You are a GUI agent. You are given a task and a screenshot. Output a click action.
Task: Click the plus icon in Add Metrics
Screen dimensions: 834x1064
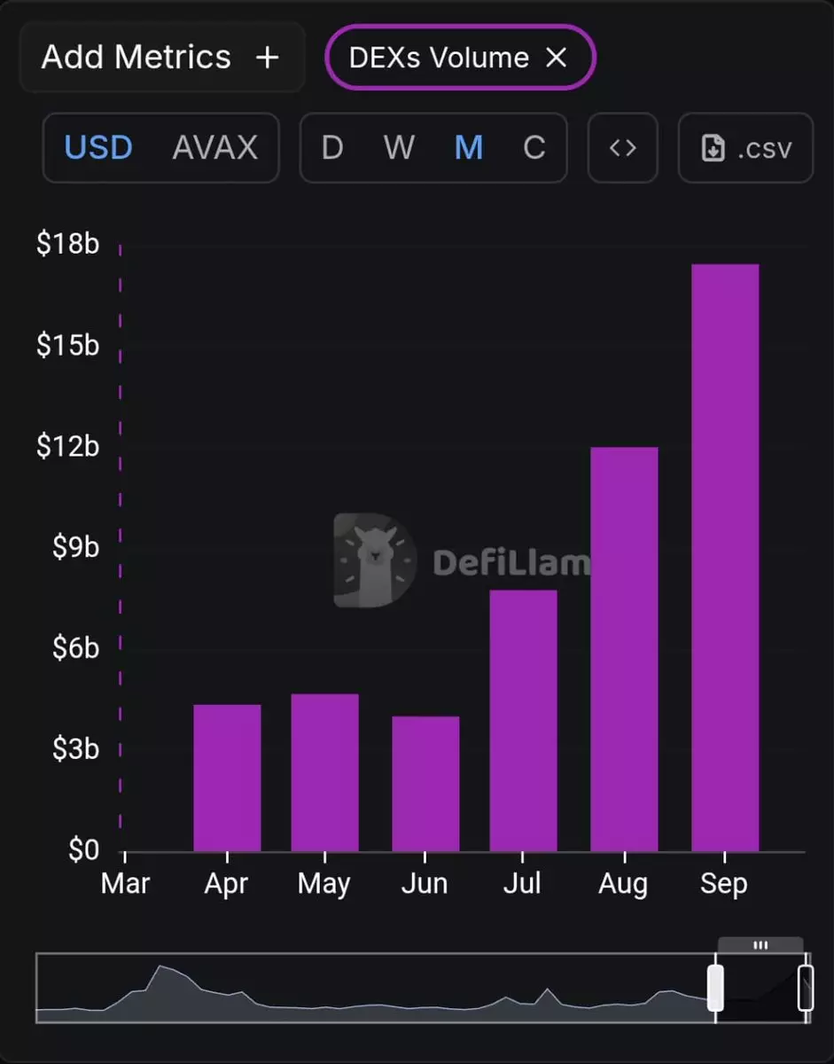[267, 58]
